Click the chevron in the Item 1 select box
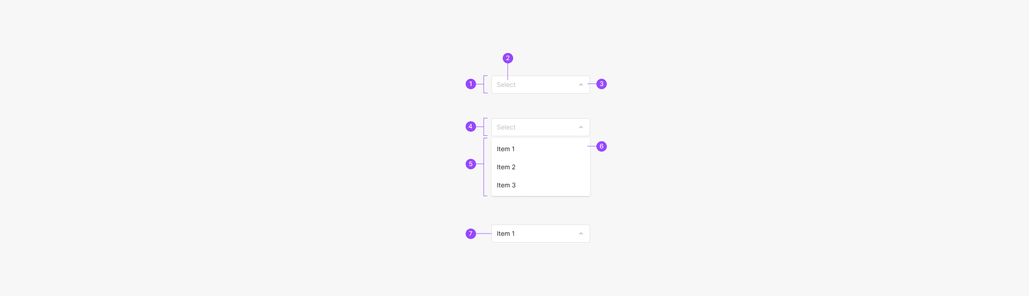This screenshot has width=1029, height=296. click(581, 234)
